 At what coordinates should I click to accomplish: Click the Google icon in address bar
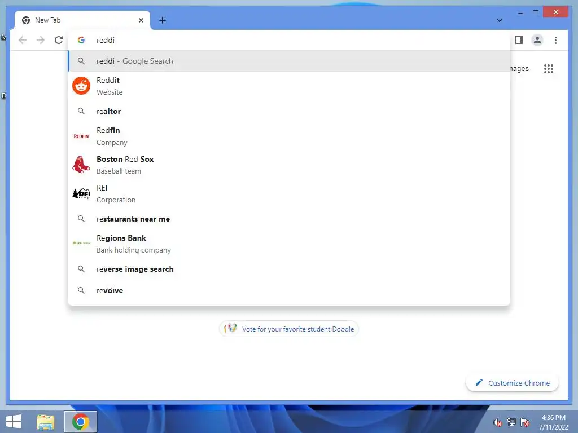click(x=81, y=40)
